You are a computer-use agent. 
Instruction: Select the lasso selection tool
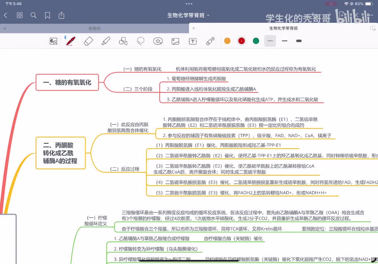coord(141,41)
